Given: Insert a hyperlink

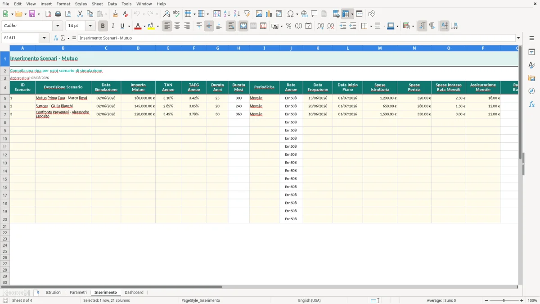Looking at the screenshot, I should coord(304,14).
